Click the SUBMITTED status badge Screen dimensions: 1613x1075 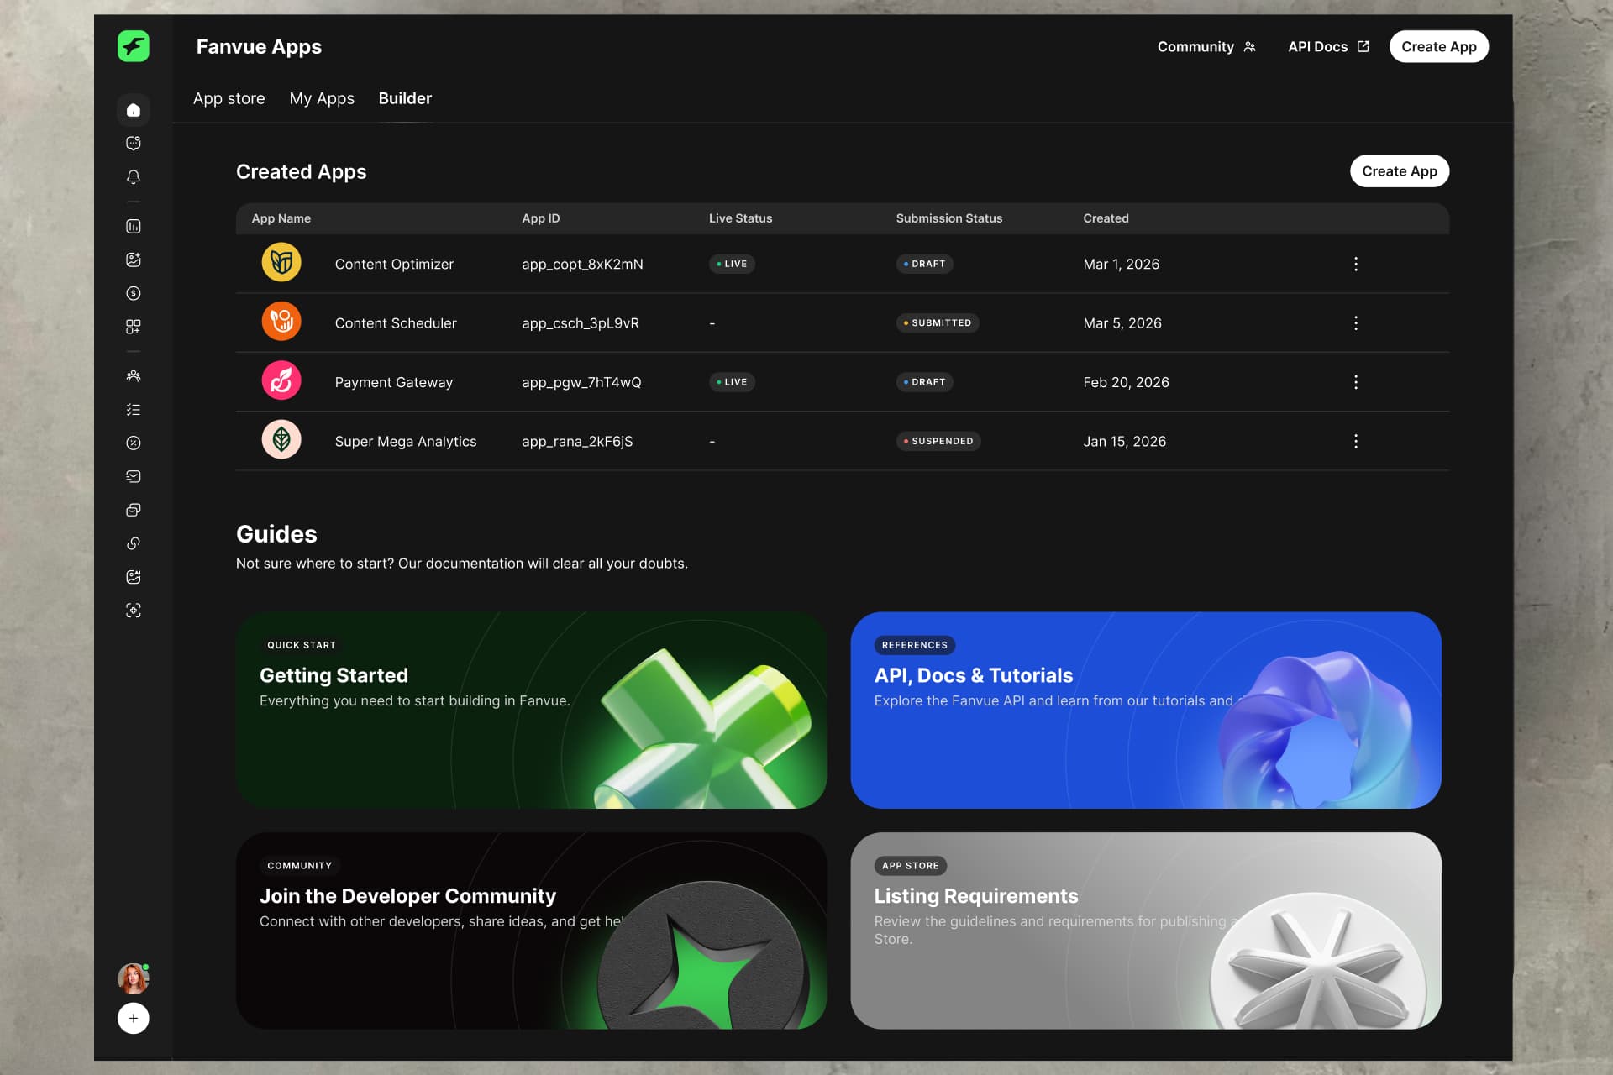tap(938, 323)
